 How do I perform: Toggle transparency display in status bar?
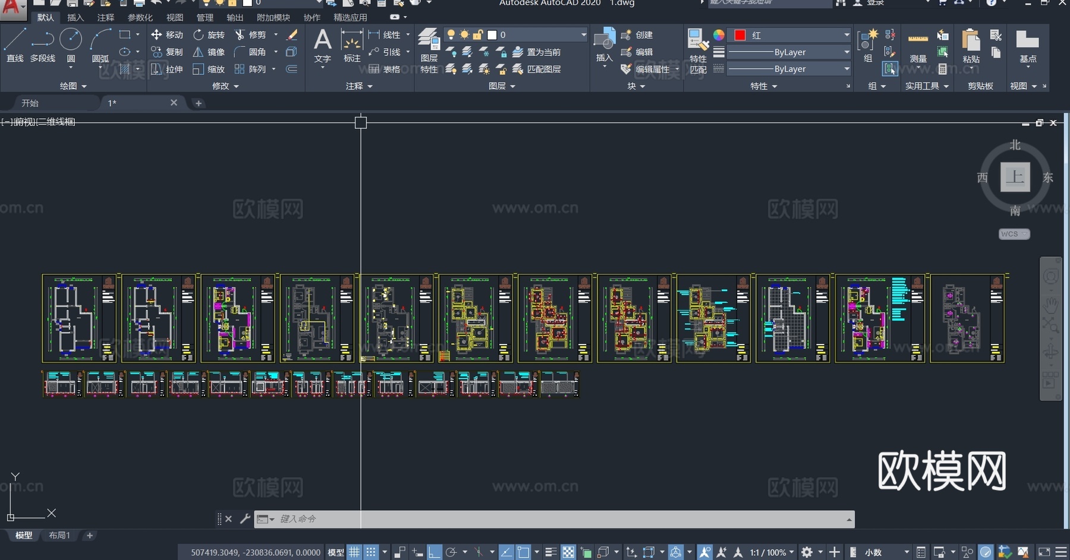tap(568, 552)
